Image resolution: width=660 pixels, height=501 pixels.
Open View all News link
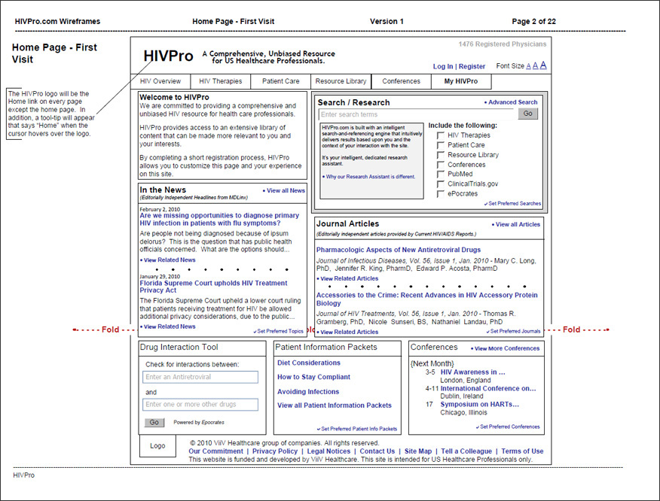pos(286,191)
